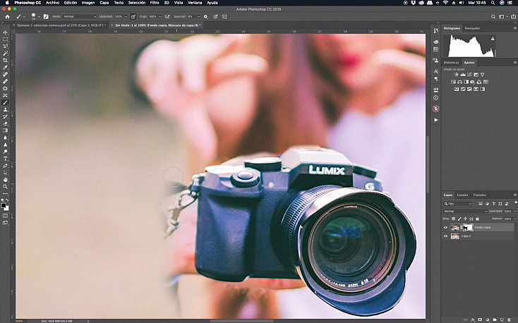Switch to the Canales tab
The width and height of the screenshot is (518, 323).
462,195
